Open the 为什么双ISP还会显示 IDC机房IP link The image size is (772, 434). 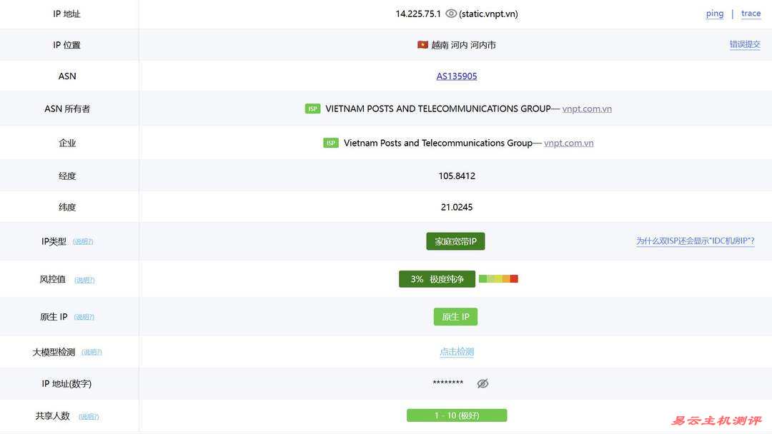(x=695, y=241)
